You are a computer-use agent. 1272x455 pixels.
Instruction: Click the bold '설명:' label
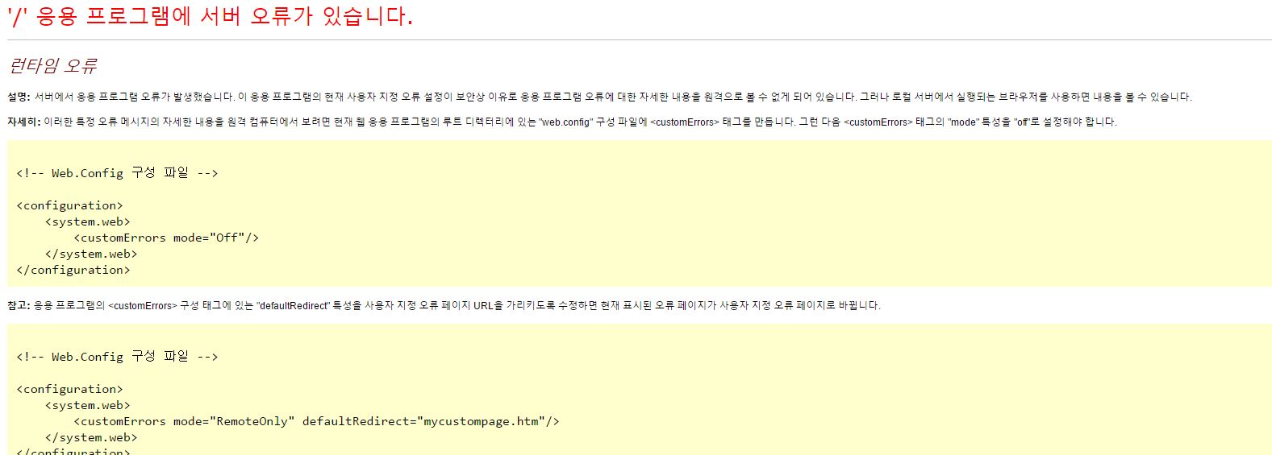click(x=19, y=97)
